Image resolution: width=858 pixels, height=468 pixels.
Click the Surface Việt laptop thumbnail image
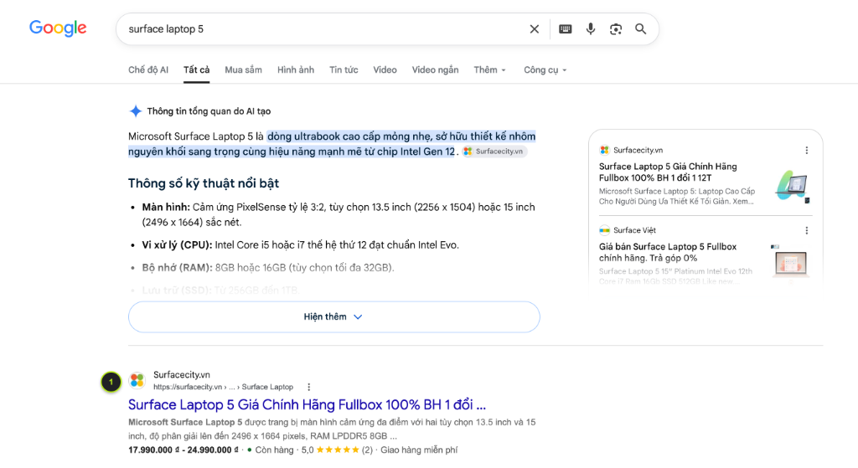click(790, 262)
